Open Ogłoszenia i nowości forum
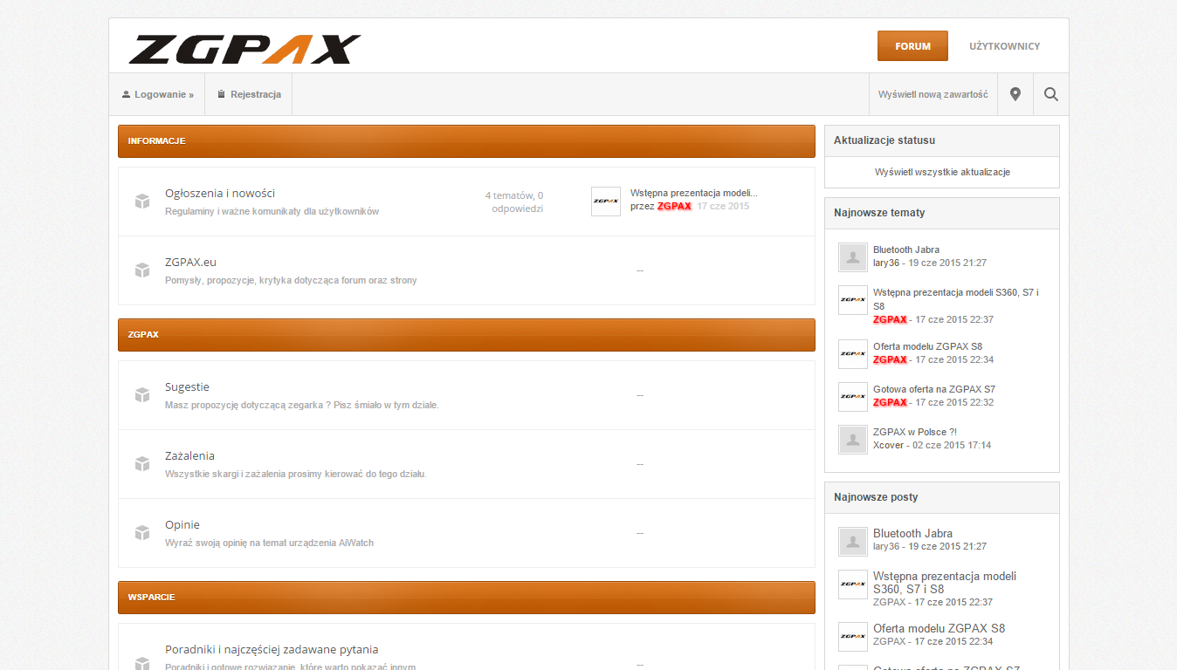The width and height of the screenshot is (1177, 670). point(220,194)
